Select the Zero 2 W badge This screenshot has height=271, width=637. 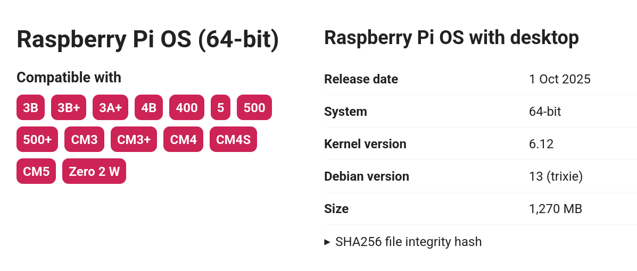94,172
